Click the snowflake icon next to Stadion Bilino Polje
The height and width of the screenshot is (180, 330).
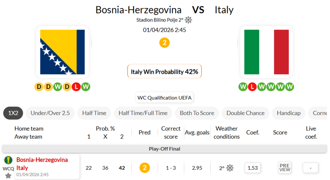click(x=189, y=20)
